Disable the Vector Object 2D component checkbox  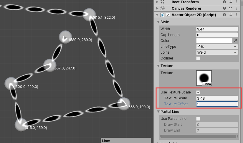tap(168, 15)
